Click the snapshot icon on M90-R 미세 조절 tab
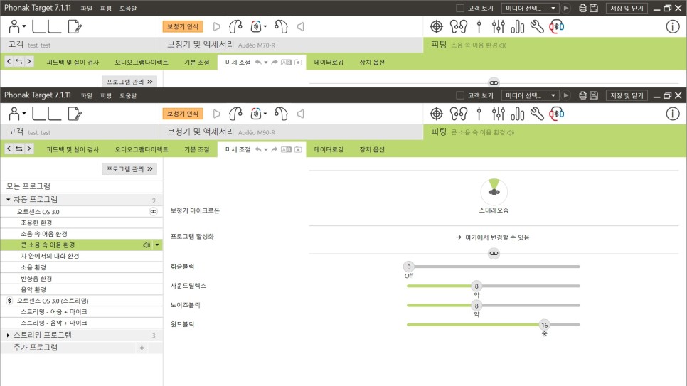 (x=298, y=149)
